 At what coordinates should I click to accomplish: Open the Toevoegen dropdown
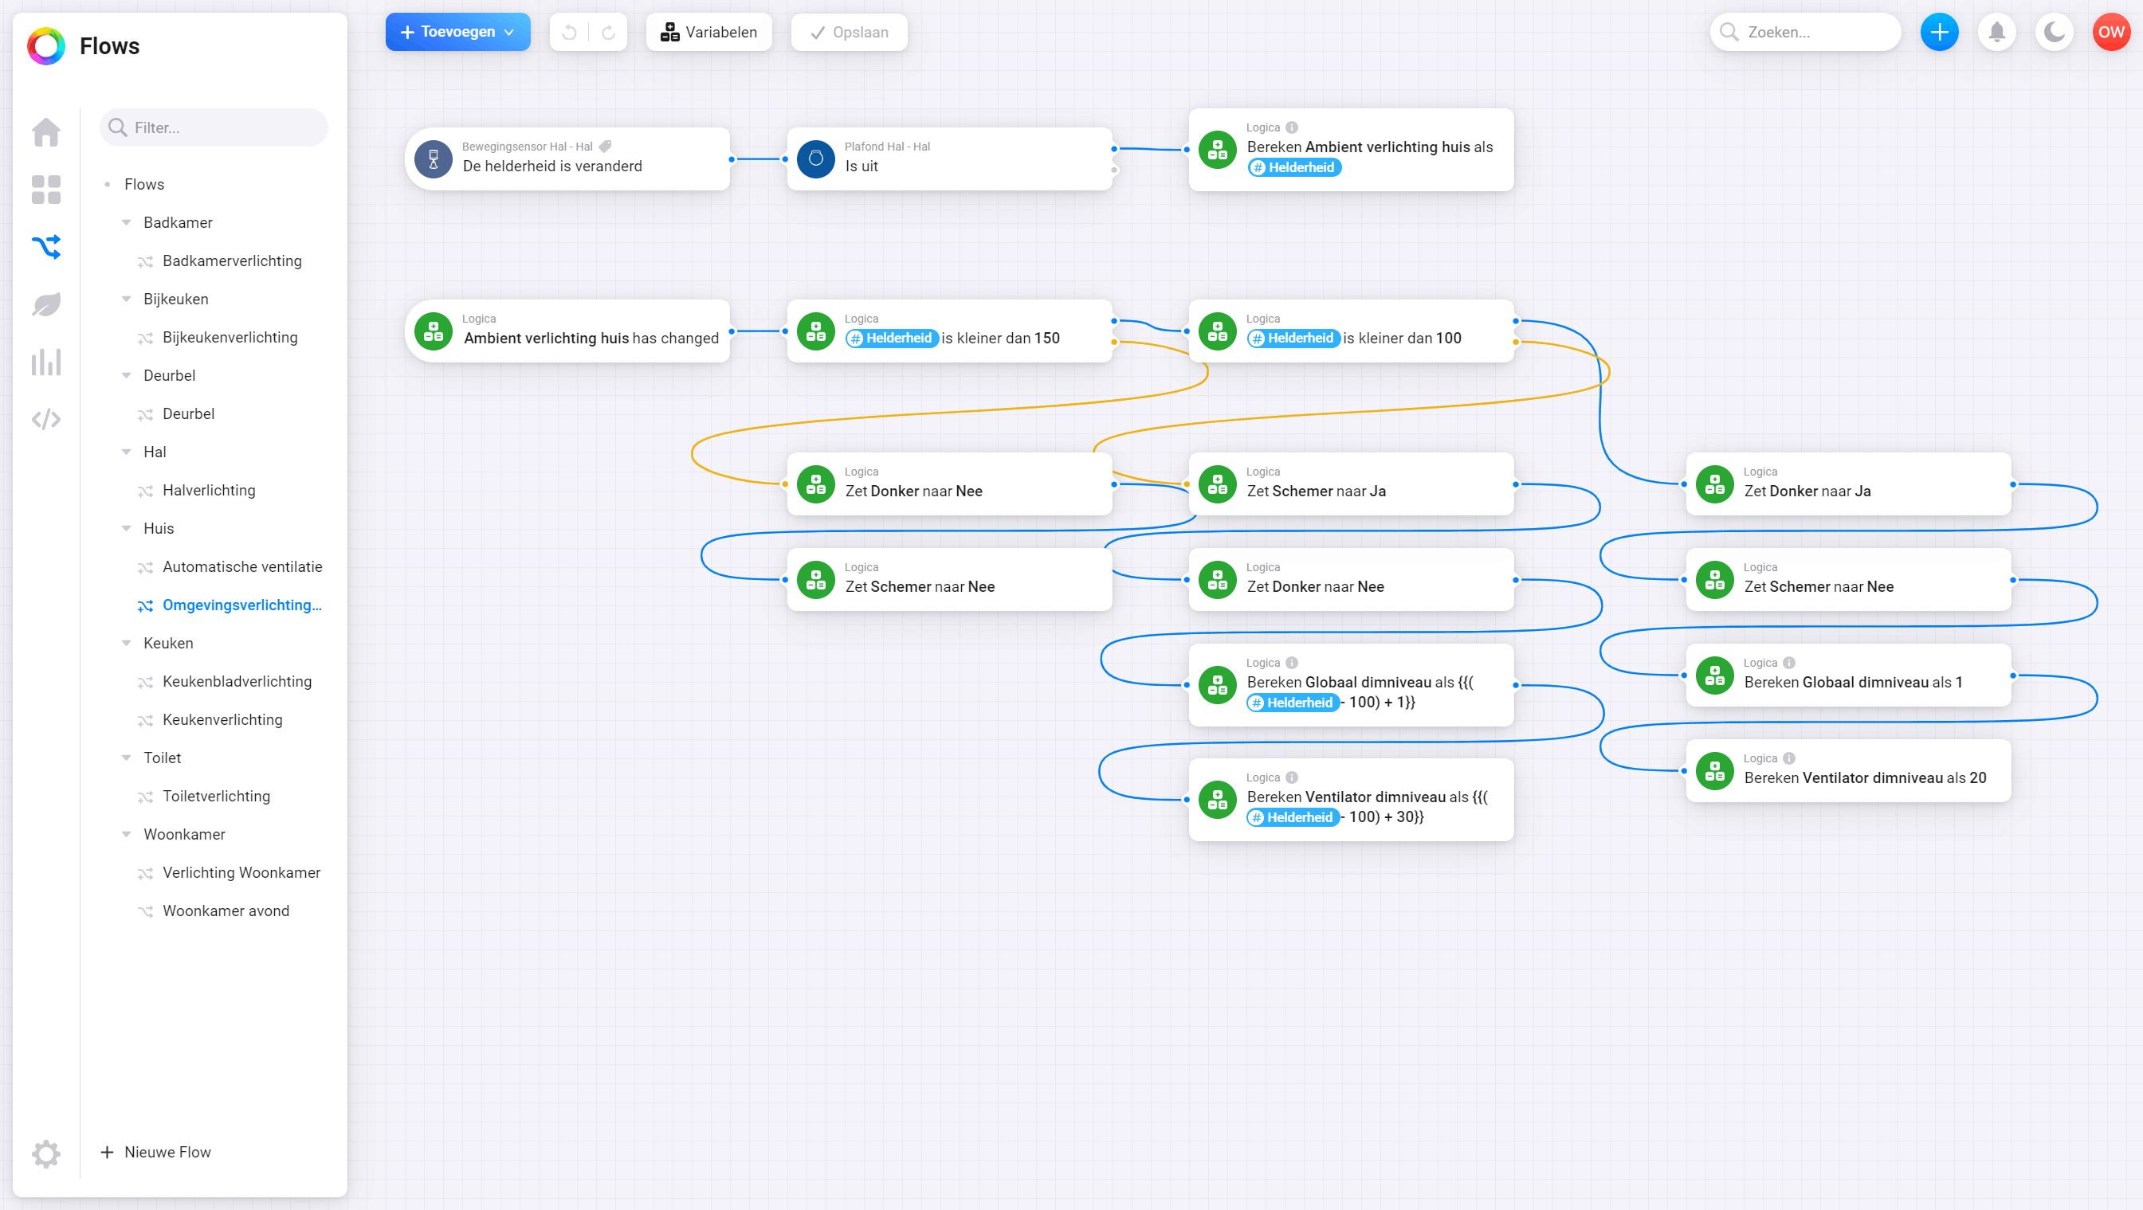[457, 33]
